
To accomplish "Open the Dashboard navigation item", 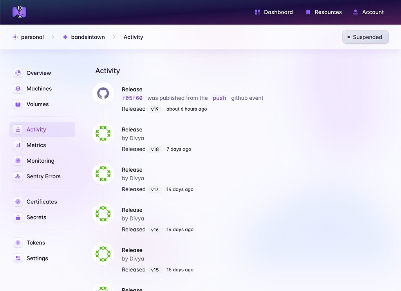I will coord(273,12).
